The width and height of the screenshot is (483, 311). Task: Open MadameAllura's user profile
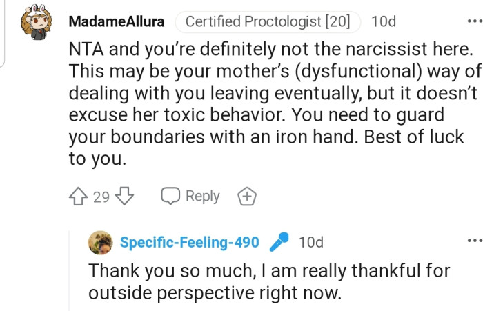tap(117, 22)
